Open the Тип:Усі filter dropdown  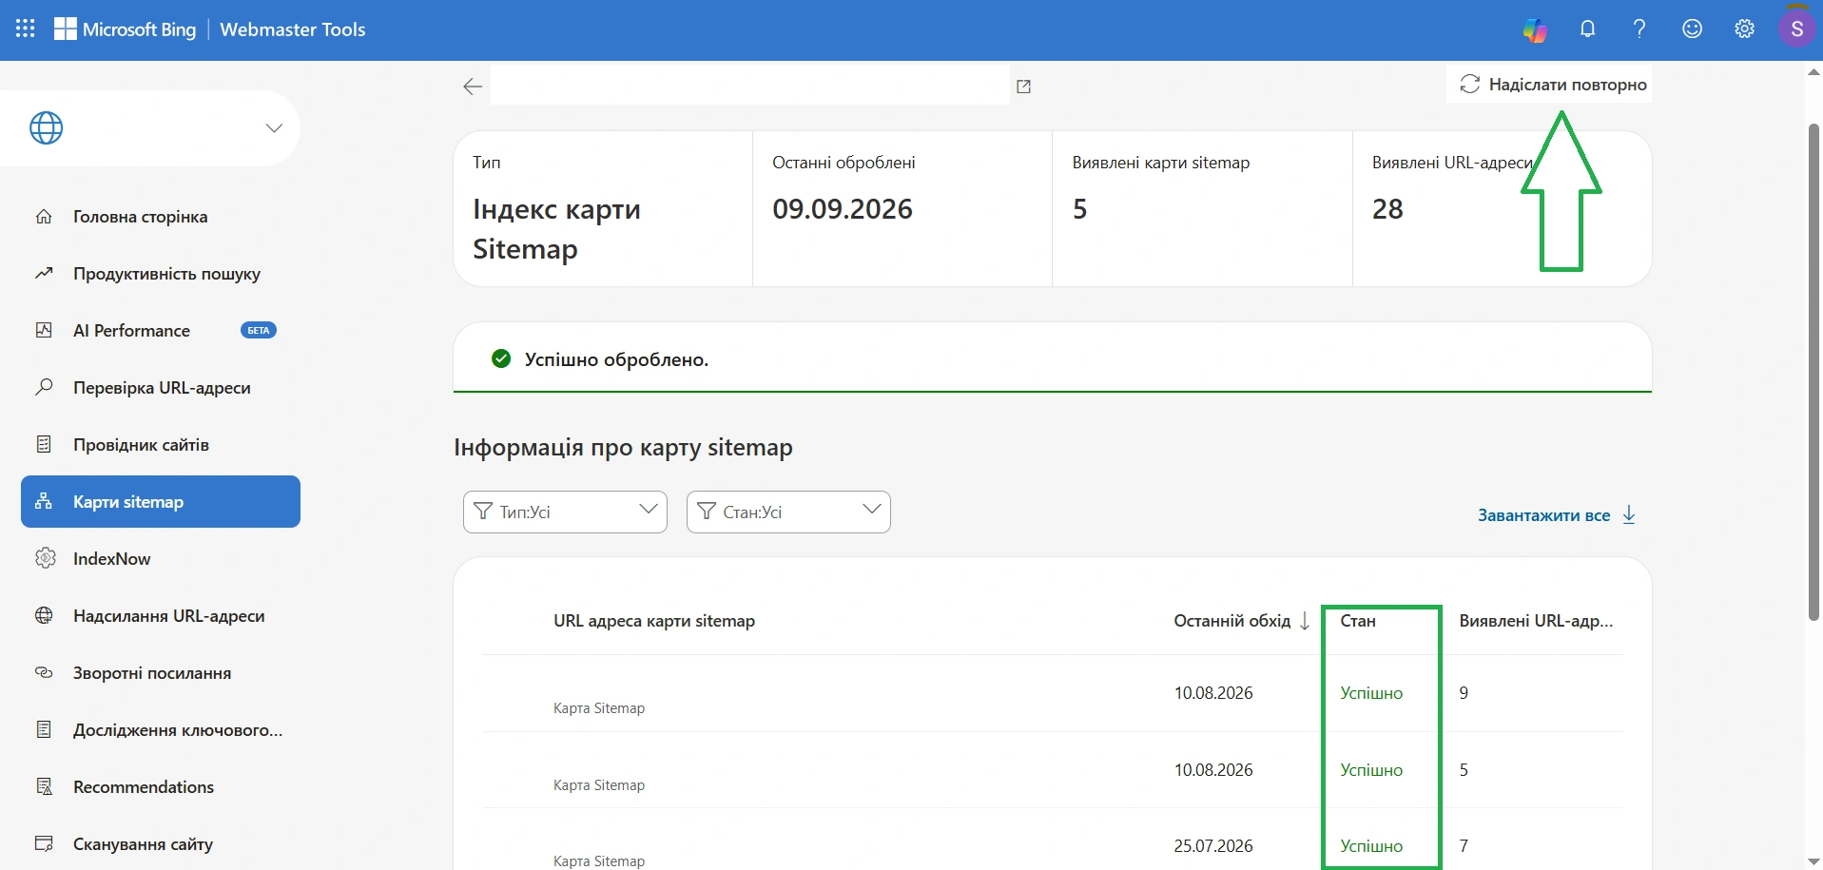click(565, 512)
